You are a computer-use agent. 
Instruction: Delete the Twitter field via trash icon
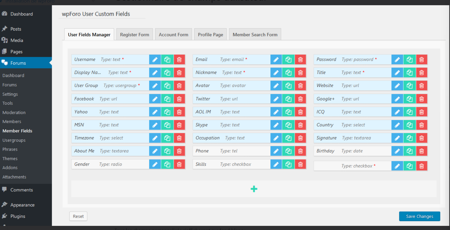click(300, 99)
